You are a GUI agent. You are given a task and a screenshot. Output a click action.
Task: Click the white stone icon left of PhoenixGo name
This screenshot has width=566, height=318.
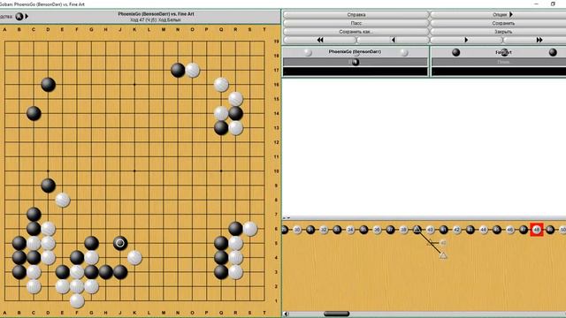[x=308, y=53]
